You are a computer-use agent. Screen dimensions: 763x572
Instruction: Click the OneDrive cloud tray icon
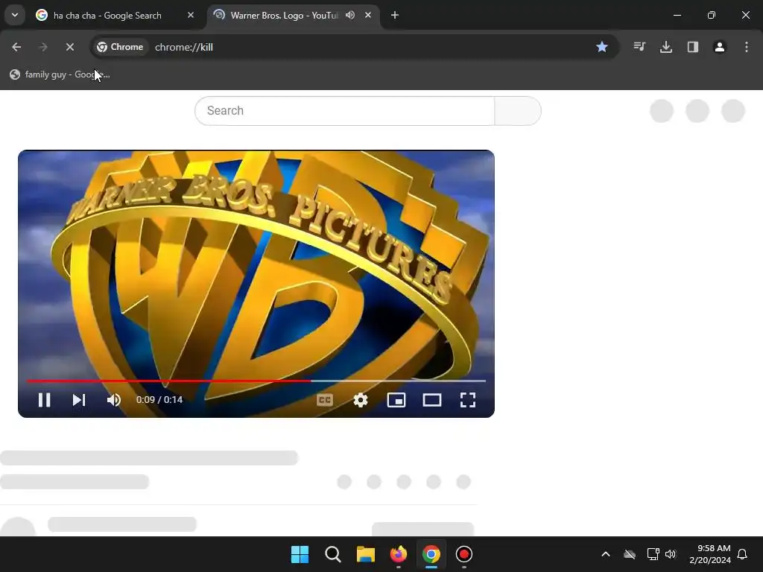click(630, 554)
